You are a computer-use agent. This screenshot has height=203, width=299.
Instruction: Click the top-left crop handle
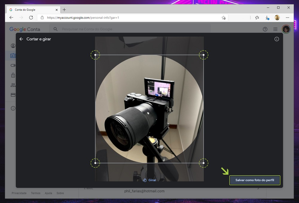point(95,55)
